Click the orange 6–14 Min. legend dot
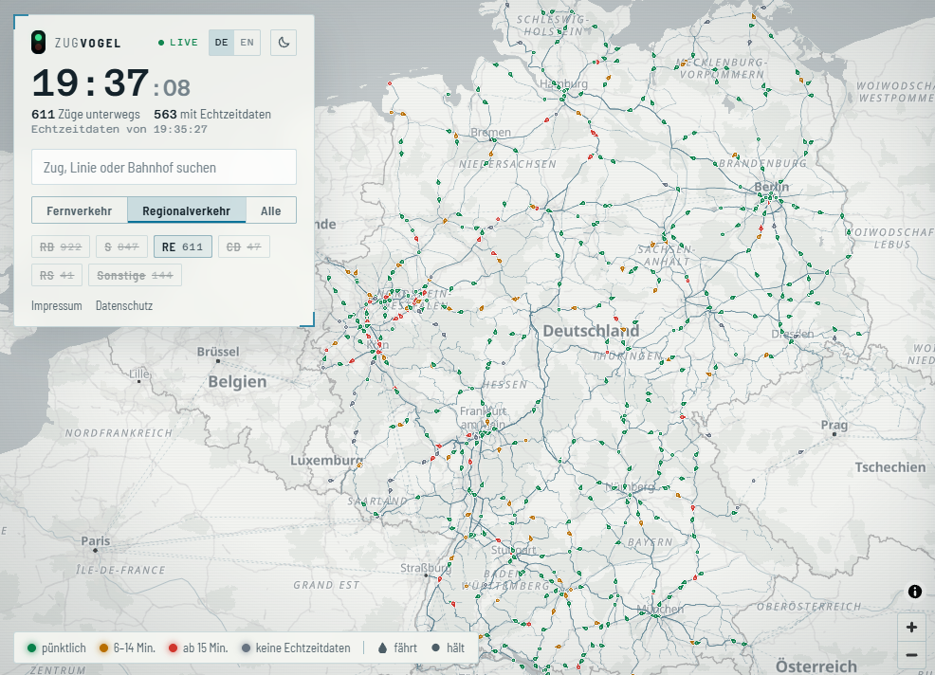The height and width of the screenshot is (675, 935). [x=103, y=648]
